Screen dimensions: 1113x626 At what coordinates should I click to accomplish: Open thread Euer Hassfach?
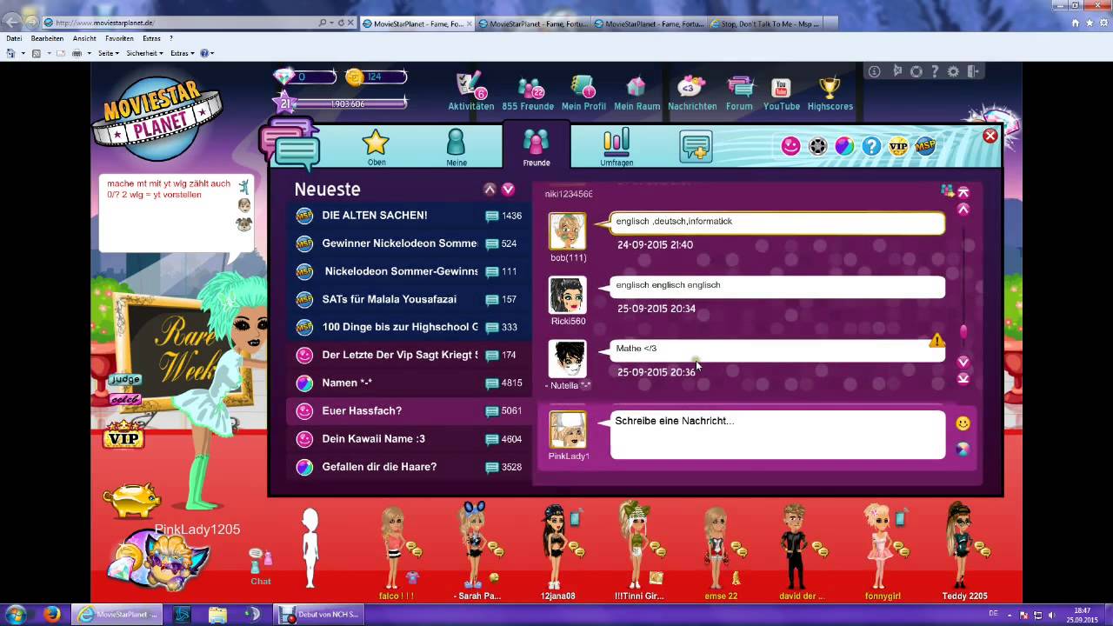coord(408,410)
